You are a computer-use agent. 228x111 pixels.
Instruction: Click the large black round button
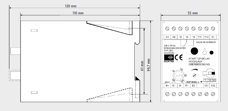coord(194,51)
